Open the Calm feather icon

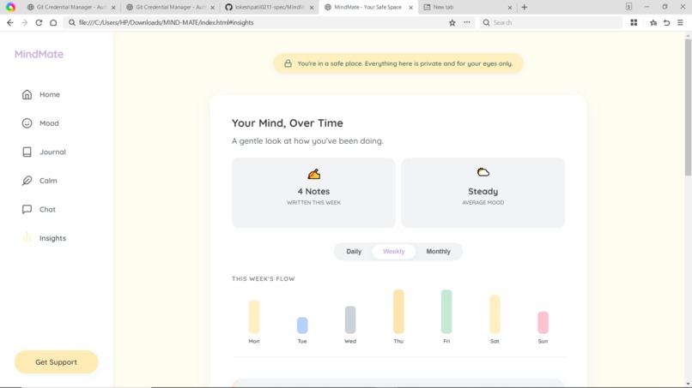tap(27, 181)
